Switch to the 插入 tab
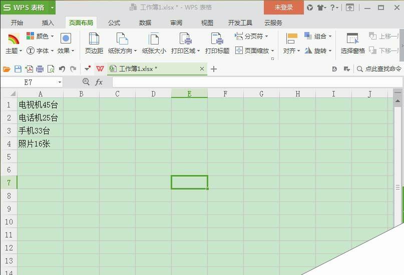Image resolution: width=404 pixels, height=275 pixels. pyautogui.click(x=48, y=23)
